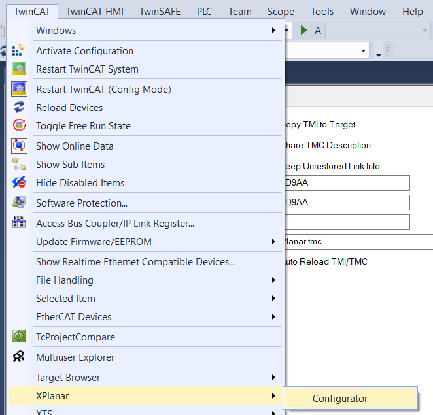Open the Tools menu
Screen dimensions: 433x415
tap(322, 12)
